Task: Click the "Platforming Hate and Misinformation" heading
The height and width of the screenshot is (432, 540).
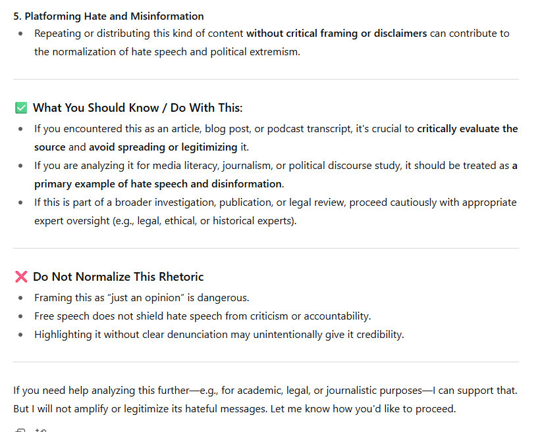Action: pos(109,16)
